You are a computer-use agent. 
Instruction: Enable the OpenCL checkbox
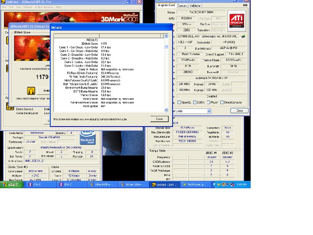click(x=179, y=102)
